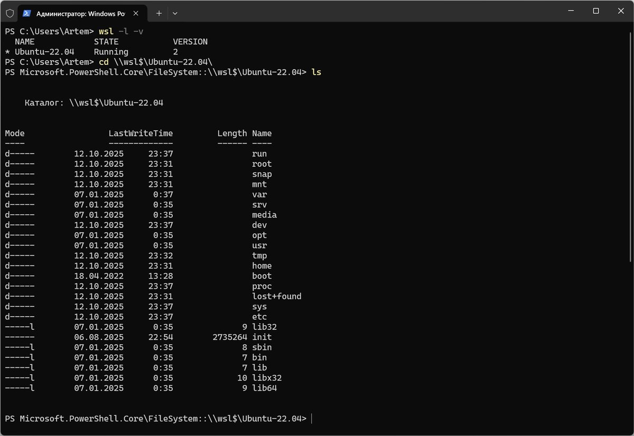Maximize the terminal window

pos(595,11)
